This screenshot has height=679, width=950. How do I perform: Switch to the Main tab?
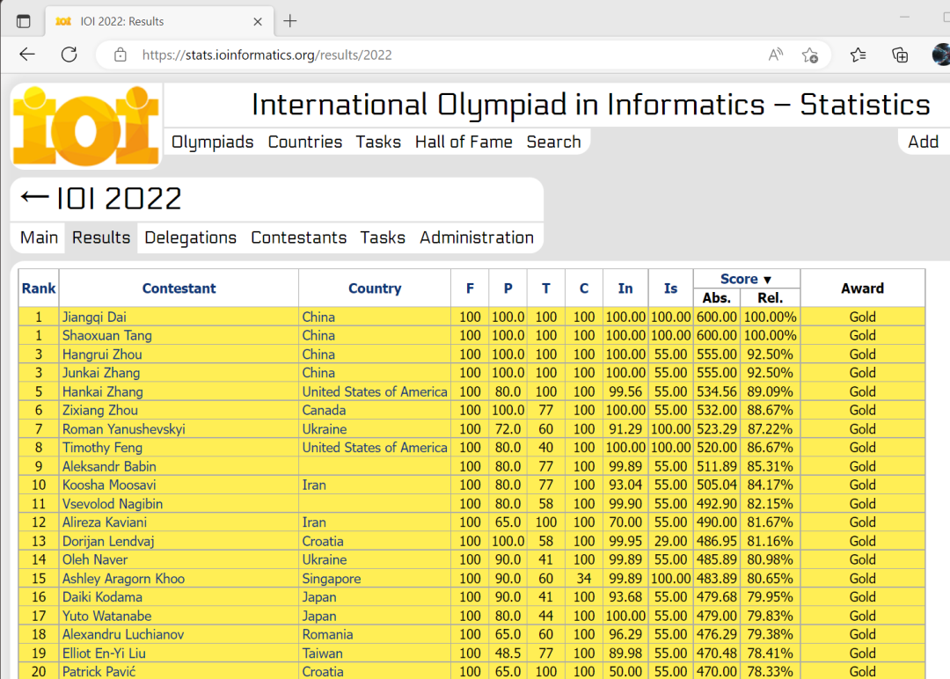point(39,237)
